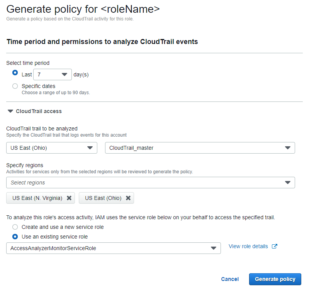314x291 pixels.
Task: Click the arrow on the US East (Ohio) trail region selector
Action: pos(90,147)
